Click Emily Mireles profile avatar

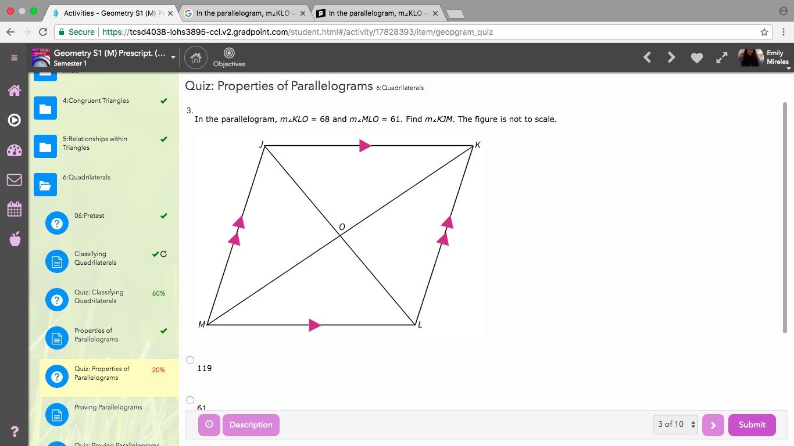click(750, 57)
